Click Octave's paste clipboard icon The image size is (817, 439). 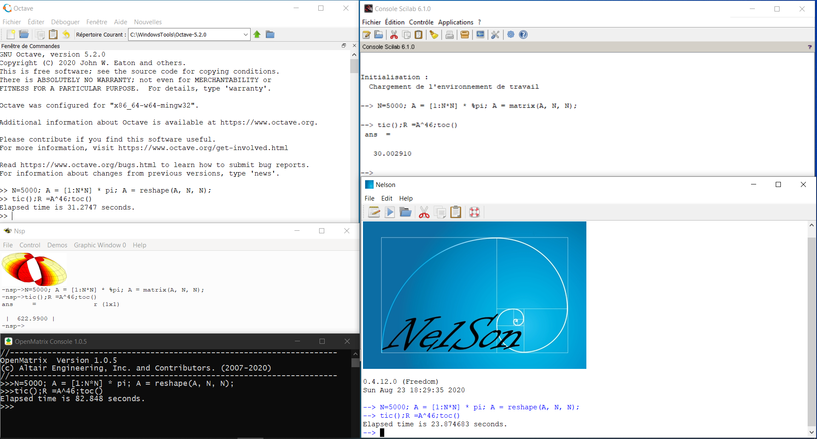(x=53, y=34)
